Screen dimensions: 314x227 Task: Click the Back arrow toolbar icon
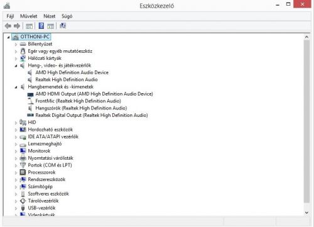click(x=8, y=26)
